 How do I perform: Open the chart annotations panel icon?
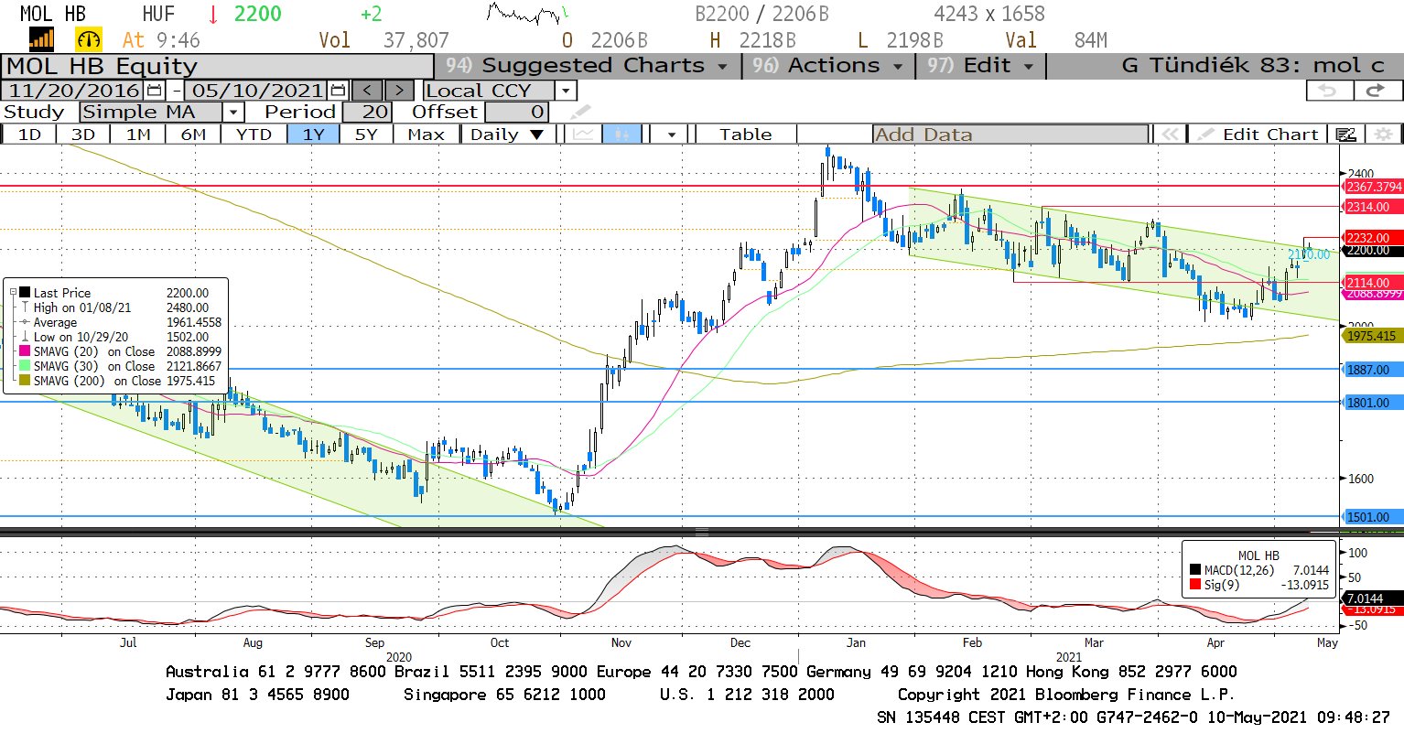tap(1346, 135)
